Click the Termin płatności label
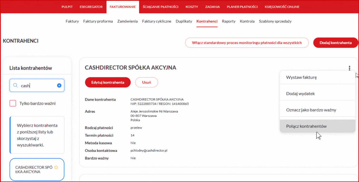Image resolution: width=359 pixels, height=182 pixels. (99, 135)
